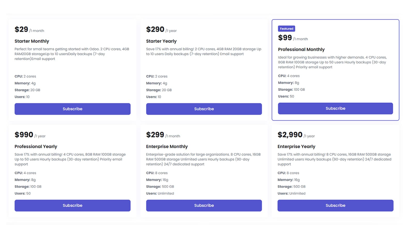The width and height of the screenshot is (410, 239).
Task: Subscribe to the Starter Monthly plan
Action: pyautogui.click(x=72, y=109)
